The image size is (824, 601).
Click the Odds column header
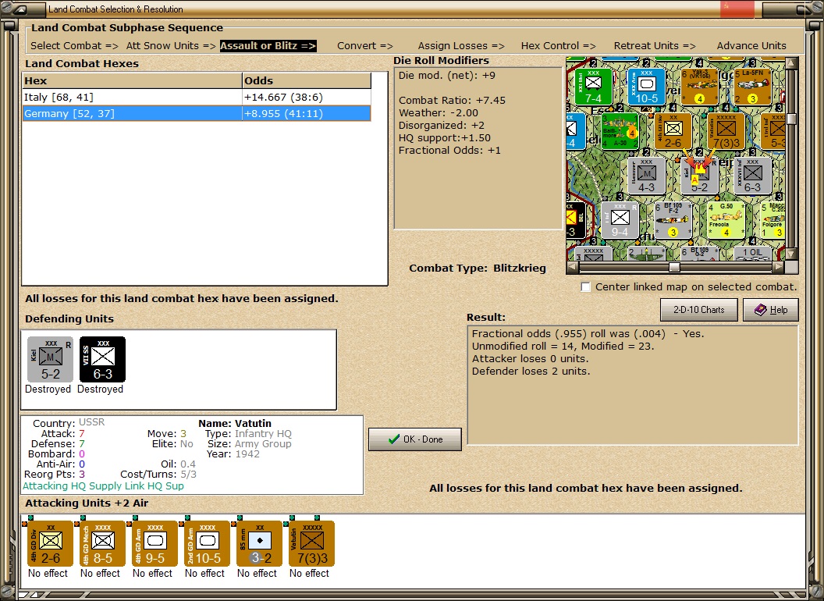coord(307,80)
